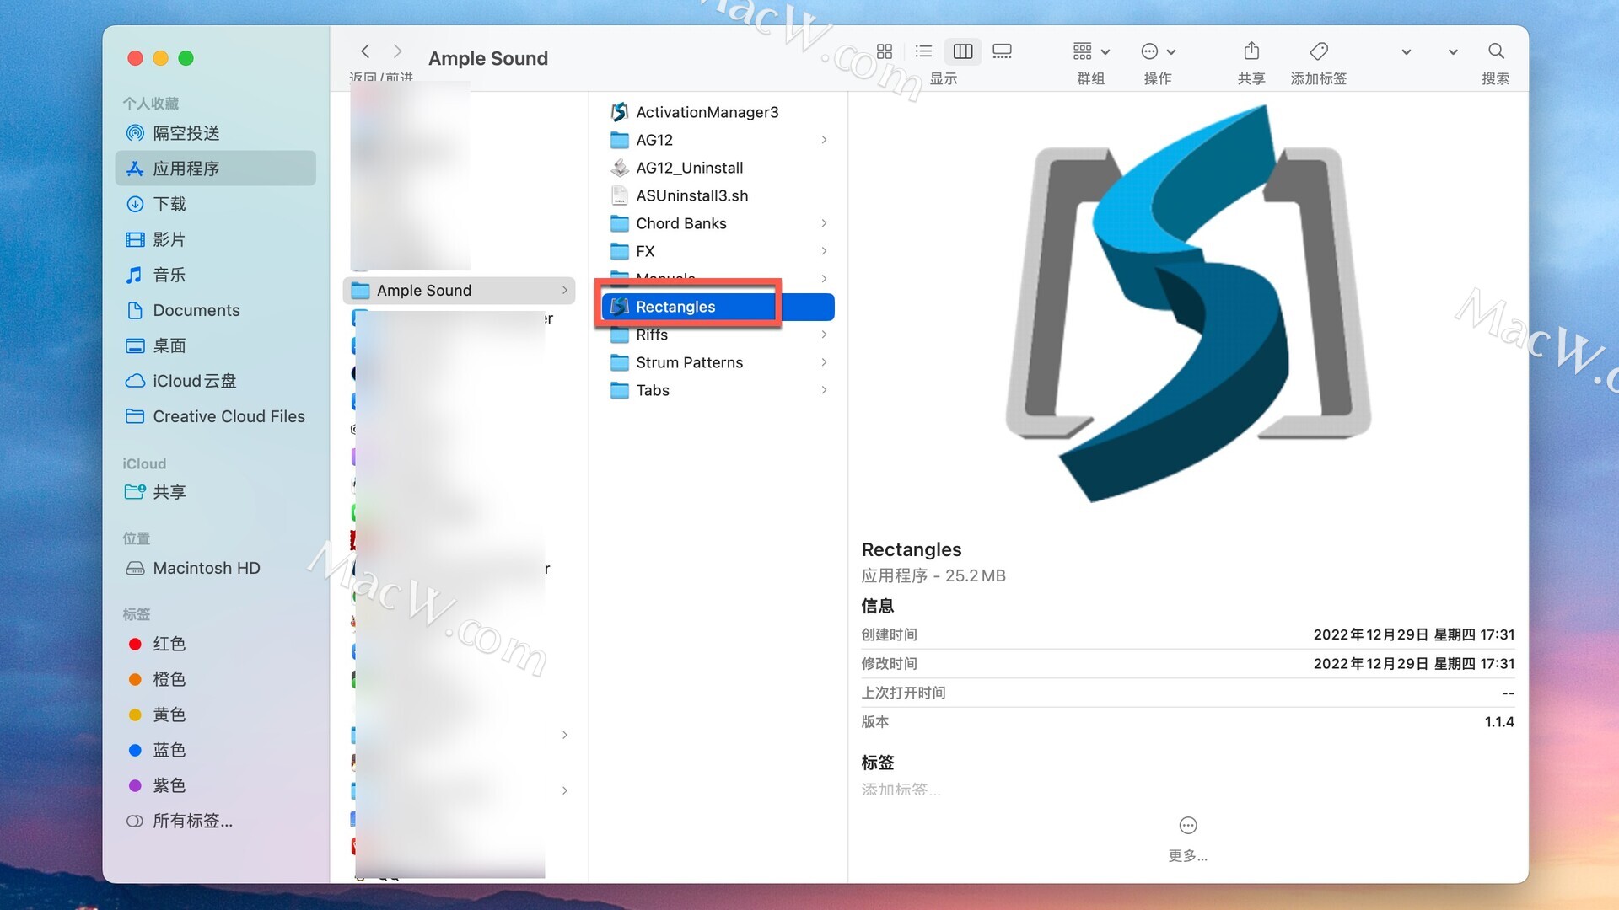Switch to gallery view

(1002, 51)
